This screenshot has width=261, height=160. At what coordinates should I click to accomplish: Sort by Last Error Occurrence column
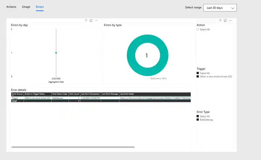(x=90, y=94)
